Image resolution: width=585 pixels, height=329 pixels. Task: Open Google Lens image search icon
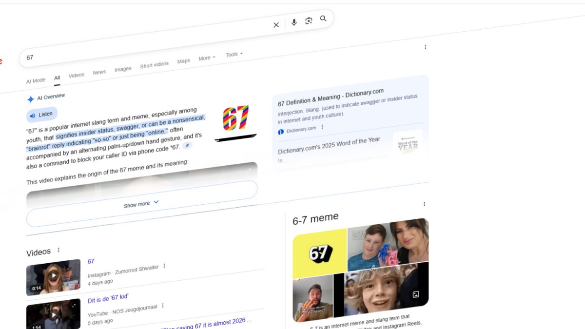(309, 21)
